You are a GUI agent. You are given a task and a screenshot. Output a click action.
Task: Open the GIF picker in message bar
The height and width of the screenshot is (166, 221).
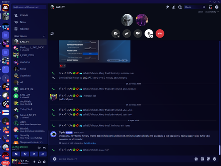point(202,159)
